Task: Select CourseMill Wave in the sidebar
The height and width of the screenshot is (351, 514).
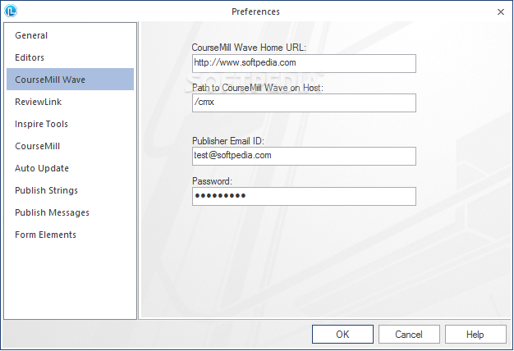Action: [x=70, y=80]
